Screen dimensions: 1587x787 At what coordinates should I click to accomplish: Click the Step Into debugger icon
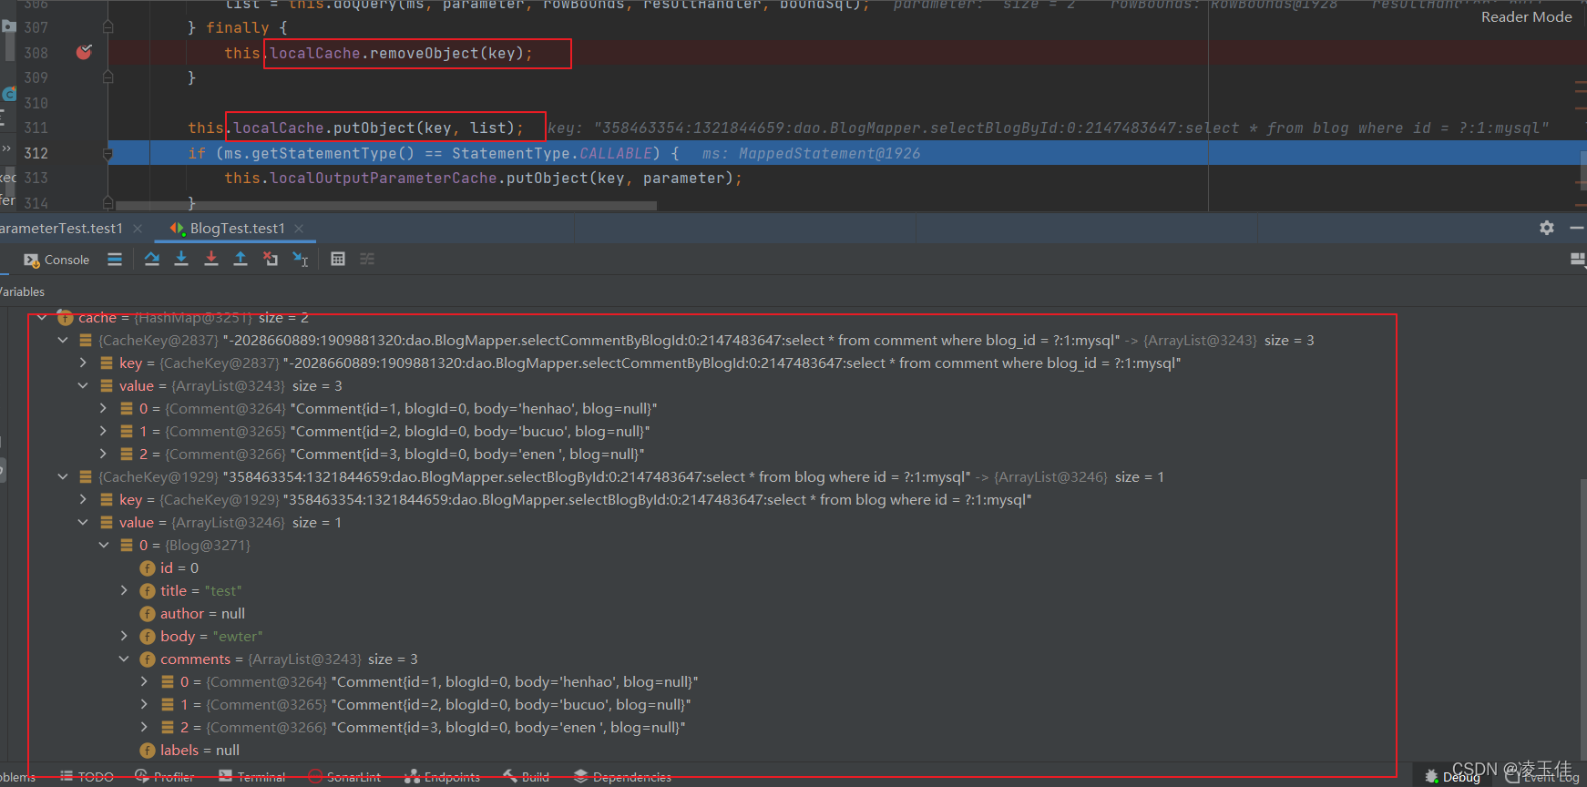pyautogui.click(x=181, y=260)
